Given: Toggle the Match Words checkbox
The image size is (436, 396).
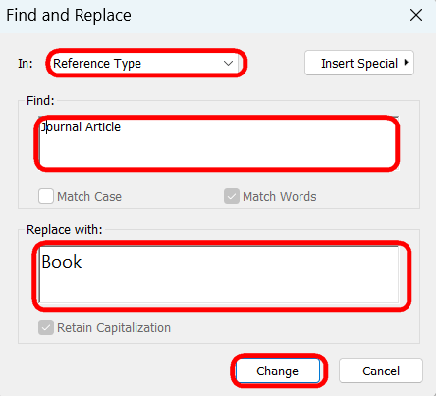Looking at the screenshot, I should pos(232,196).
